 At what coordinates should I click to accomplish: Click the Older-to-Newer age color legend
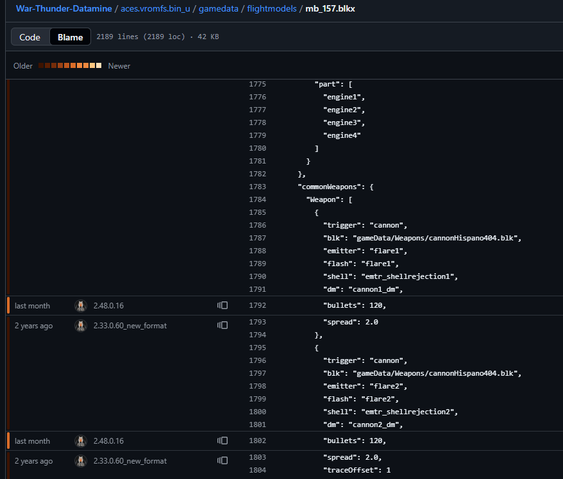70,66
